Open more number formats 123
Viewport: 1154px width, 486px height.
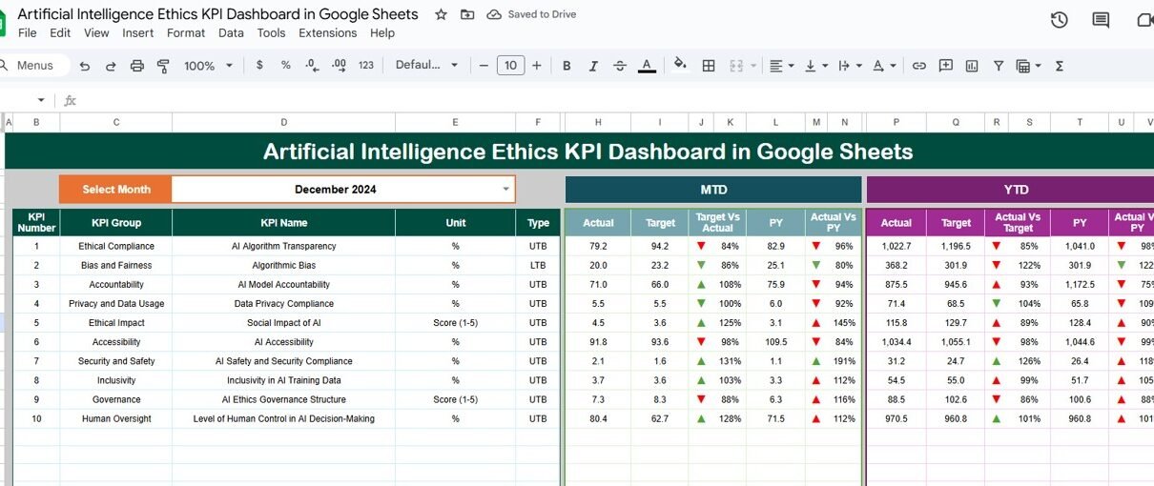pyautogui.click(x=366, y=66)
